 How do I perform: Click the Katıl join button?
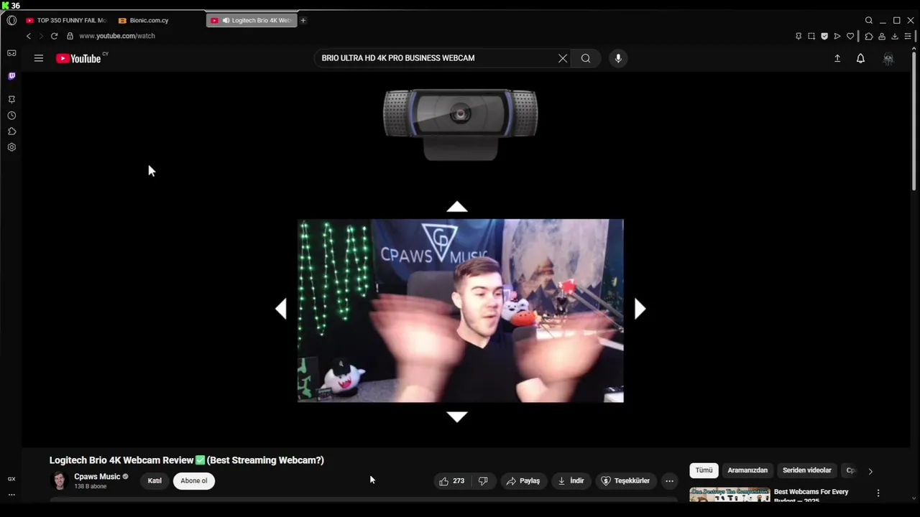click(155, 481)
